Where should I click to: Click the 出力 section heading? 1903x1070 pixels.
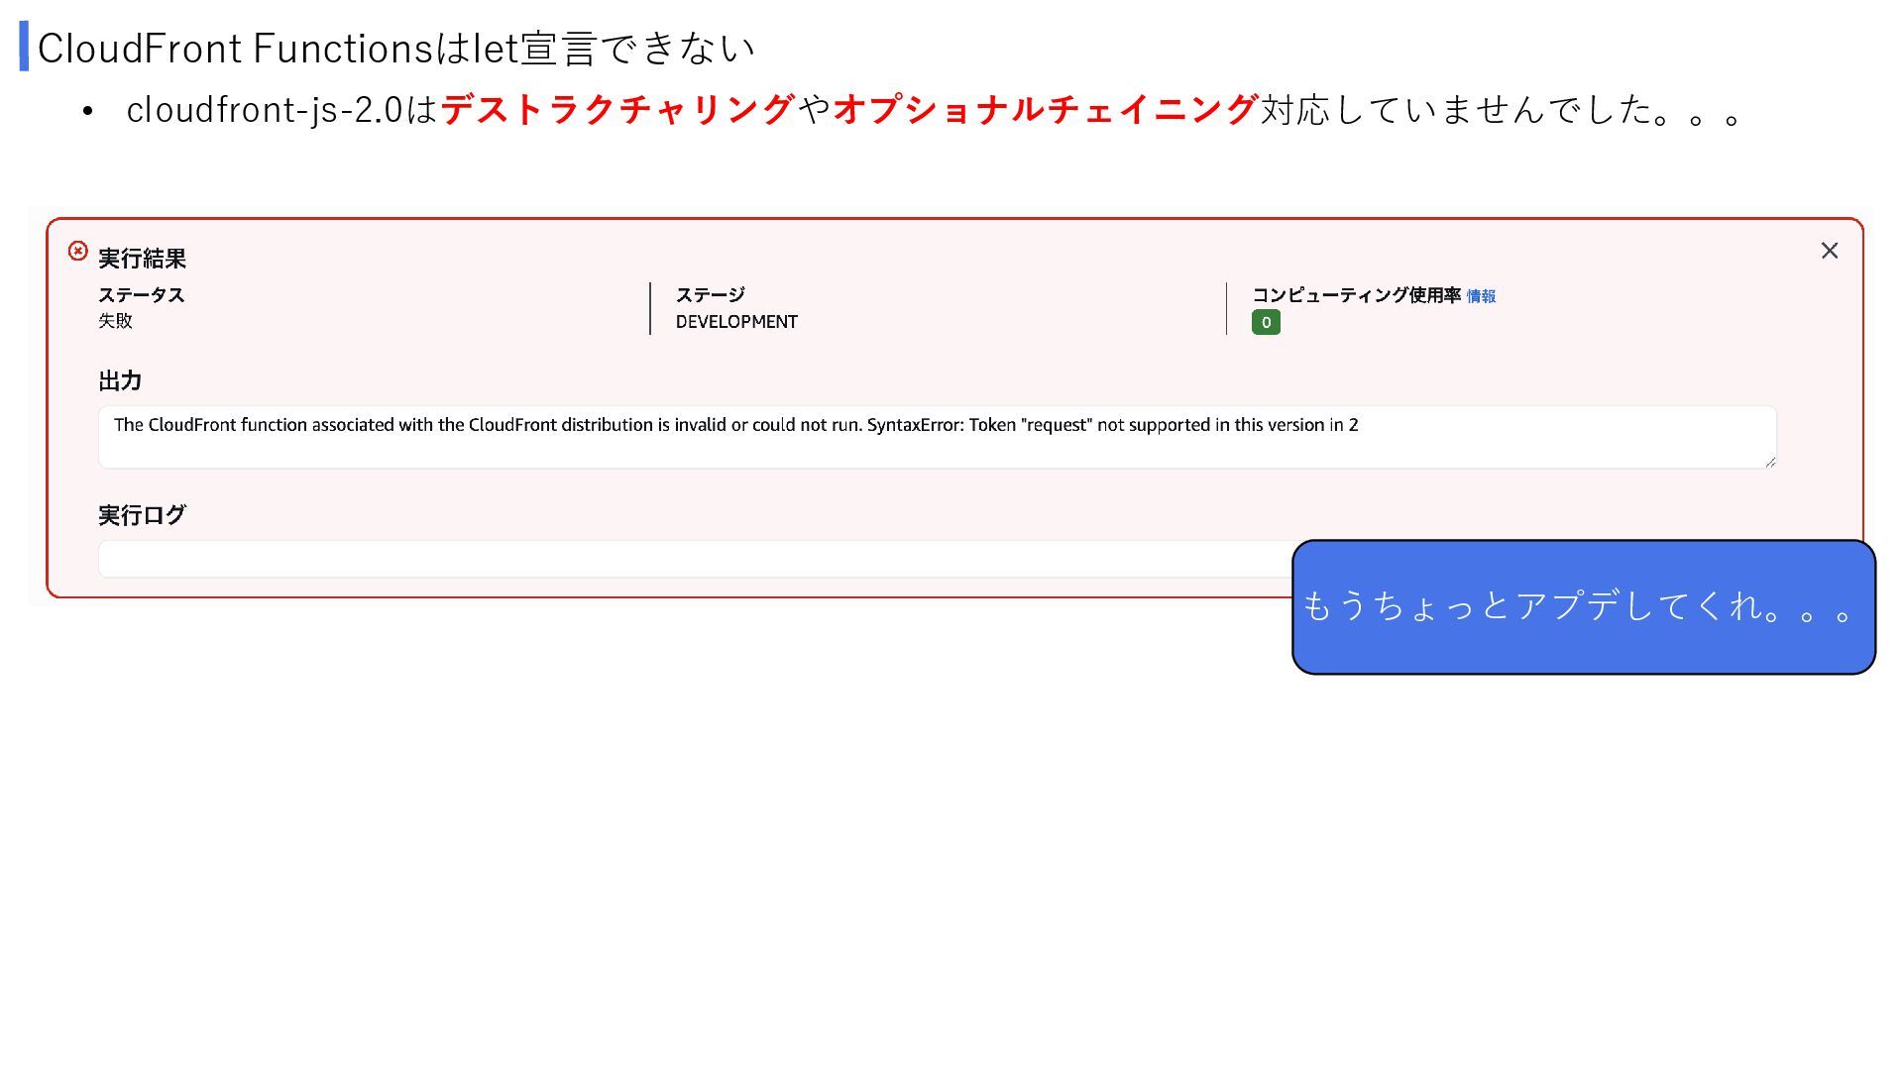120,381
